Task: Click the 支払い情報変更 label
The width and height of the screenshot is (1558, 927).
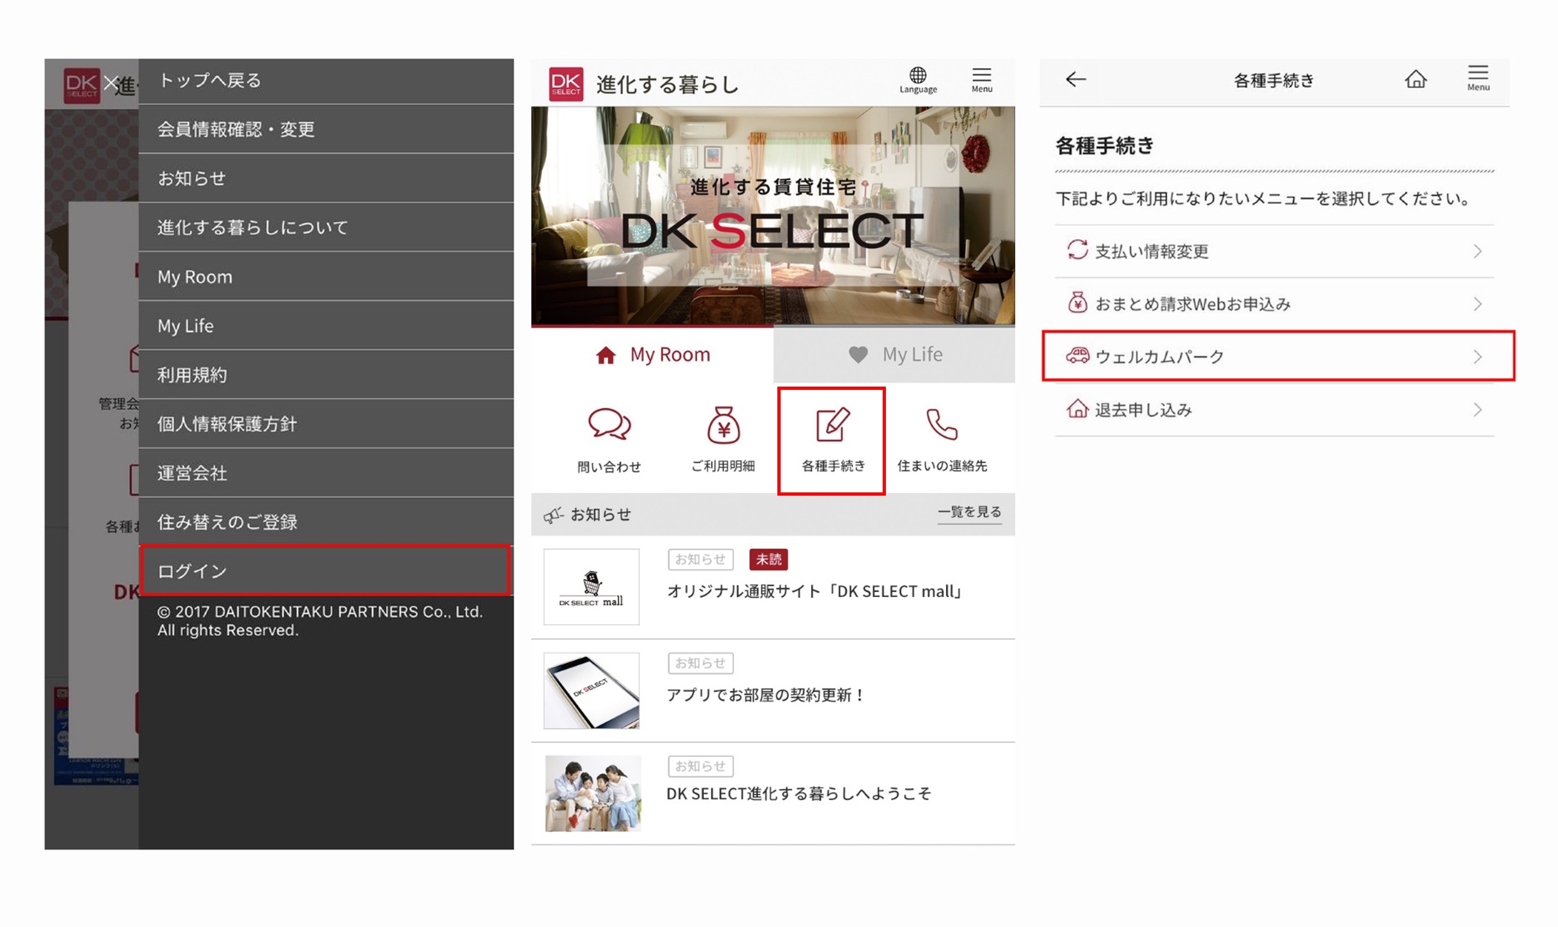Action: (x=1151, y=251)
